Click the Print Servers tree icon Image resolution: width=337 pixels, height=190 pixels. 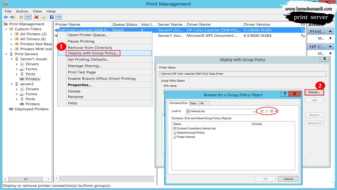(x=11, y=54)
